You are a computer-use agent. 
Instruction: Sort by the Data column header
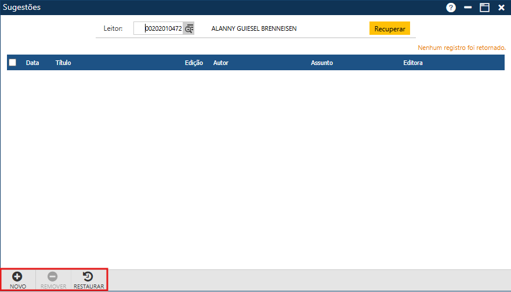32,63
